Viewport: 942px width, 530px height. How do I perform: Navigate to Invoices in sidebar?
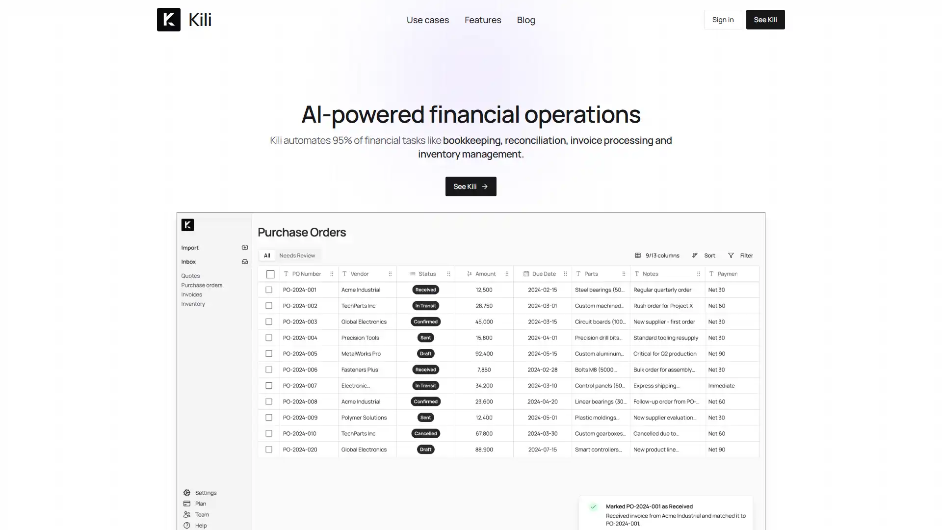pos(191,294)
